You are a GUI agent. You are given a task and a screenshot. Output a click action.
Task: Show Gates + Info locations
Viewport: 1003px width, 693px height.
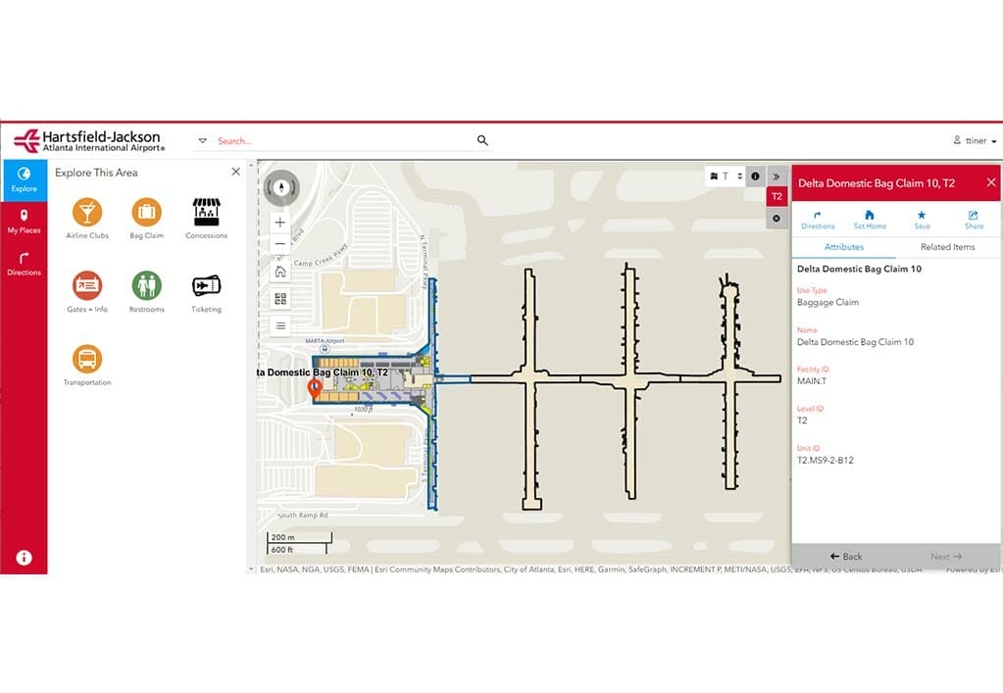pyautogui.click(x=86, y=285)
